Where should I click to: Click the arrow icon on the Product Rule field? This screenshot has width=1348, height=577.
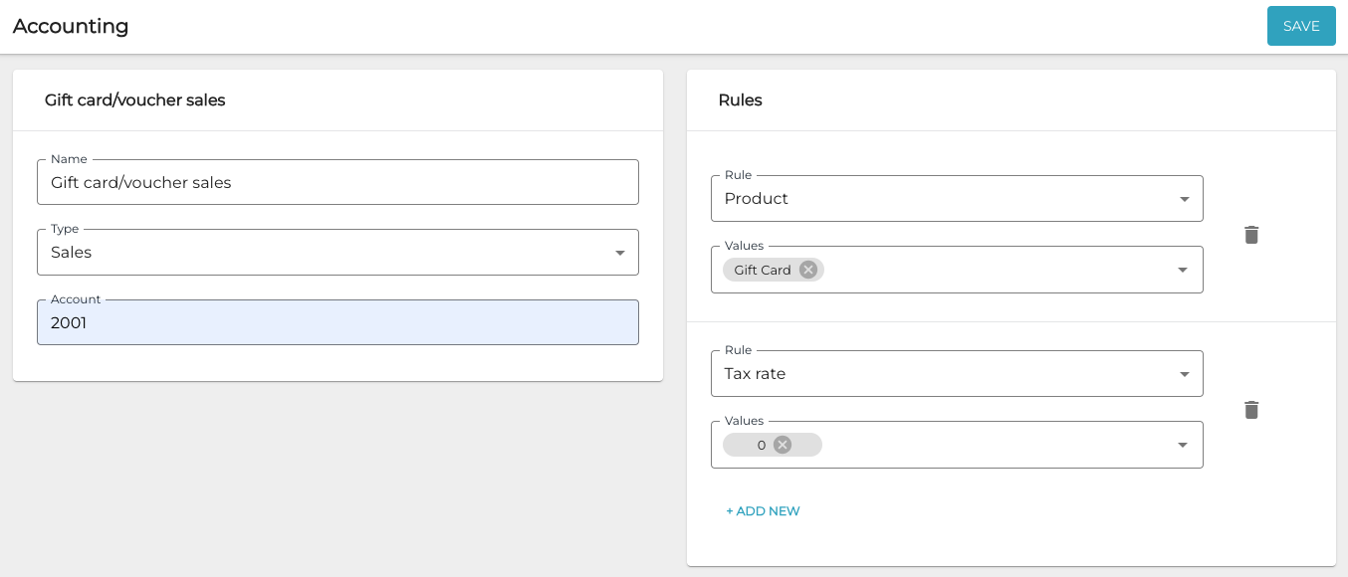1184,198
